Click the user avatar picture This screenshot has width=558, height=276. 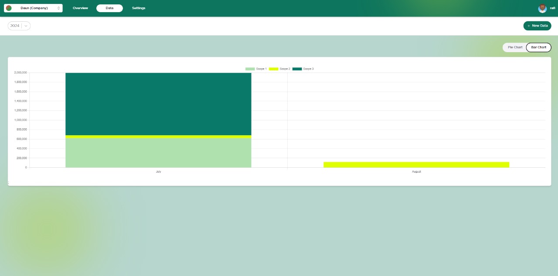tap(542, 8)
